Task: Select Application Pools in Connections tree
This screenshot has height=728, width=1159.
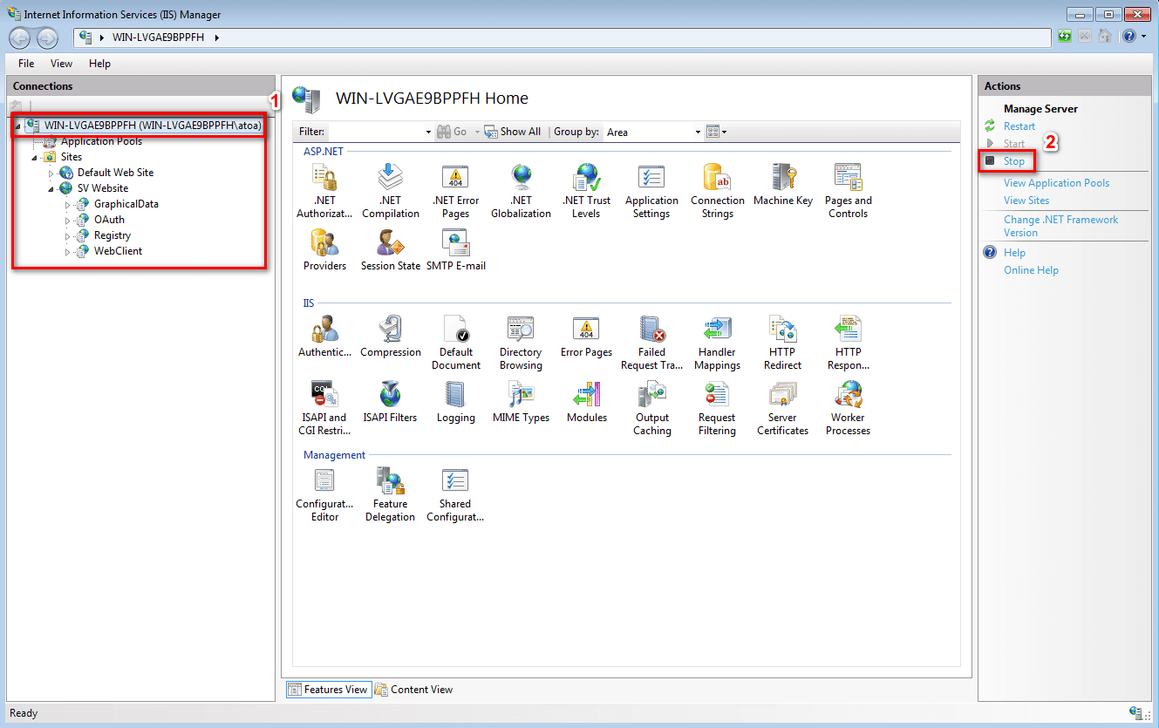Action: tap(101, 141)
